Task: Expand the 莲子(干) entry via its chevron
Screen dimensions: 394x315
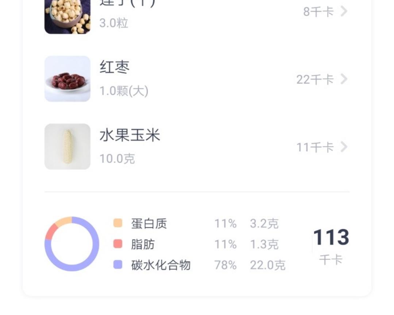Action: 343,12
